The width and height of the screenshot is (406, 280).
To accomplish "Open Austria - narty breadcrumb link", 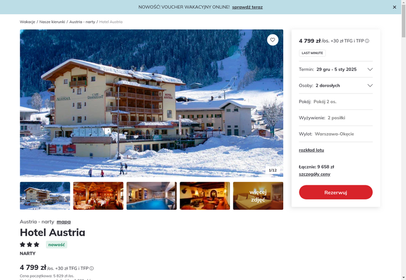I will click(x=82, y=22).
